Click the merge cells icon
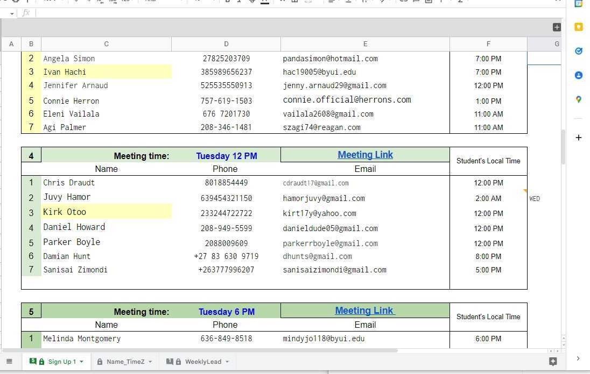 [x=308, y=2]
